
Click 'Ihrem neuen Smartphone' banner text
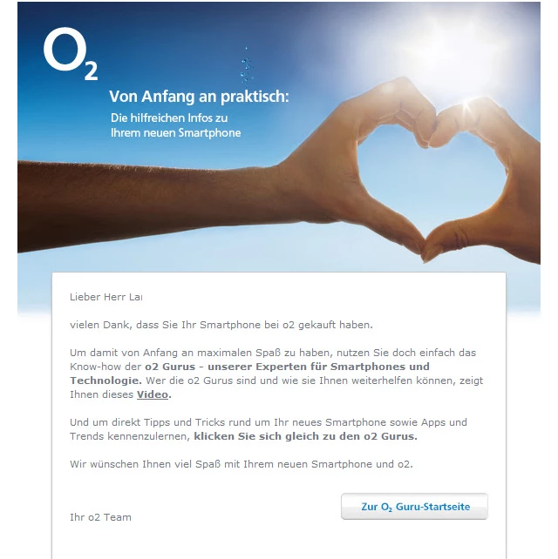point(175,133)
